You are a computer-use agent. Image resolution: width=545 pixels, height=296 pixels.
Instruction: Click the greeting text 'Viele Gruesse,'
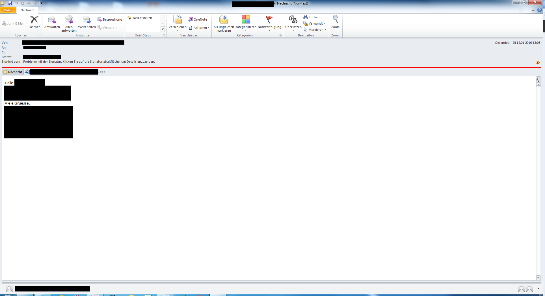point(17,103)
